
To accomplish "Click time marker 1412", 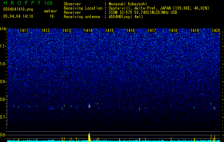I will coord(45,31).
